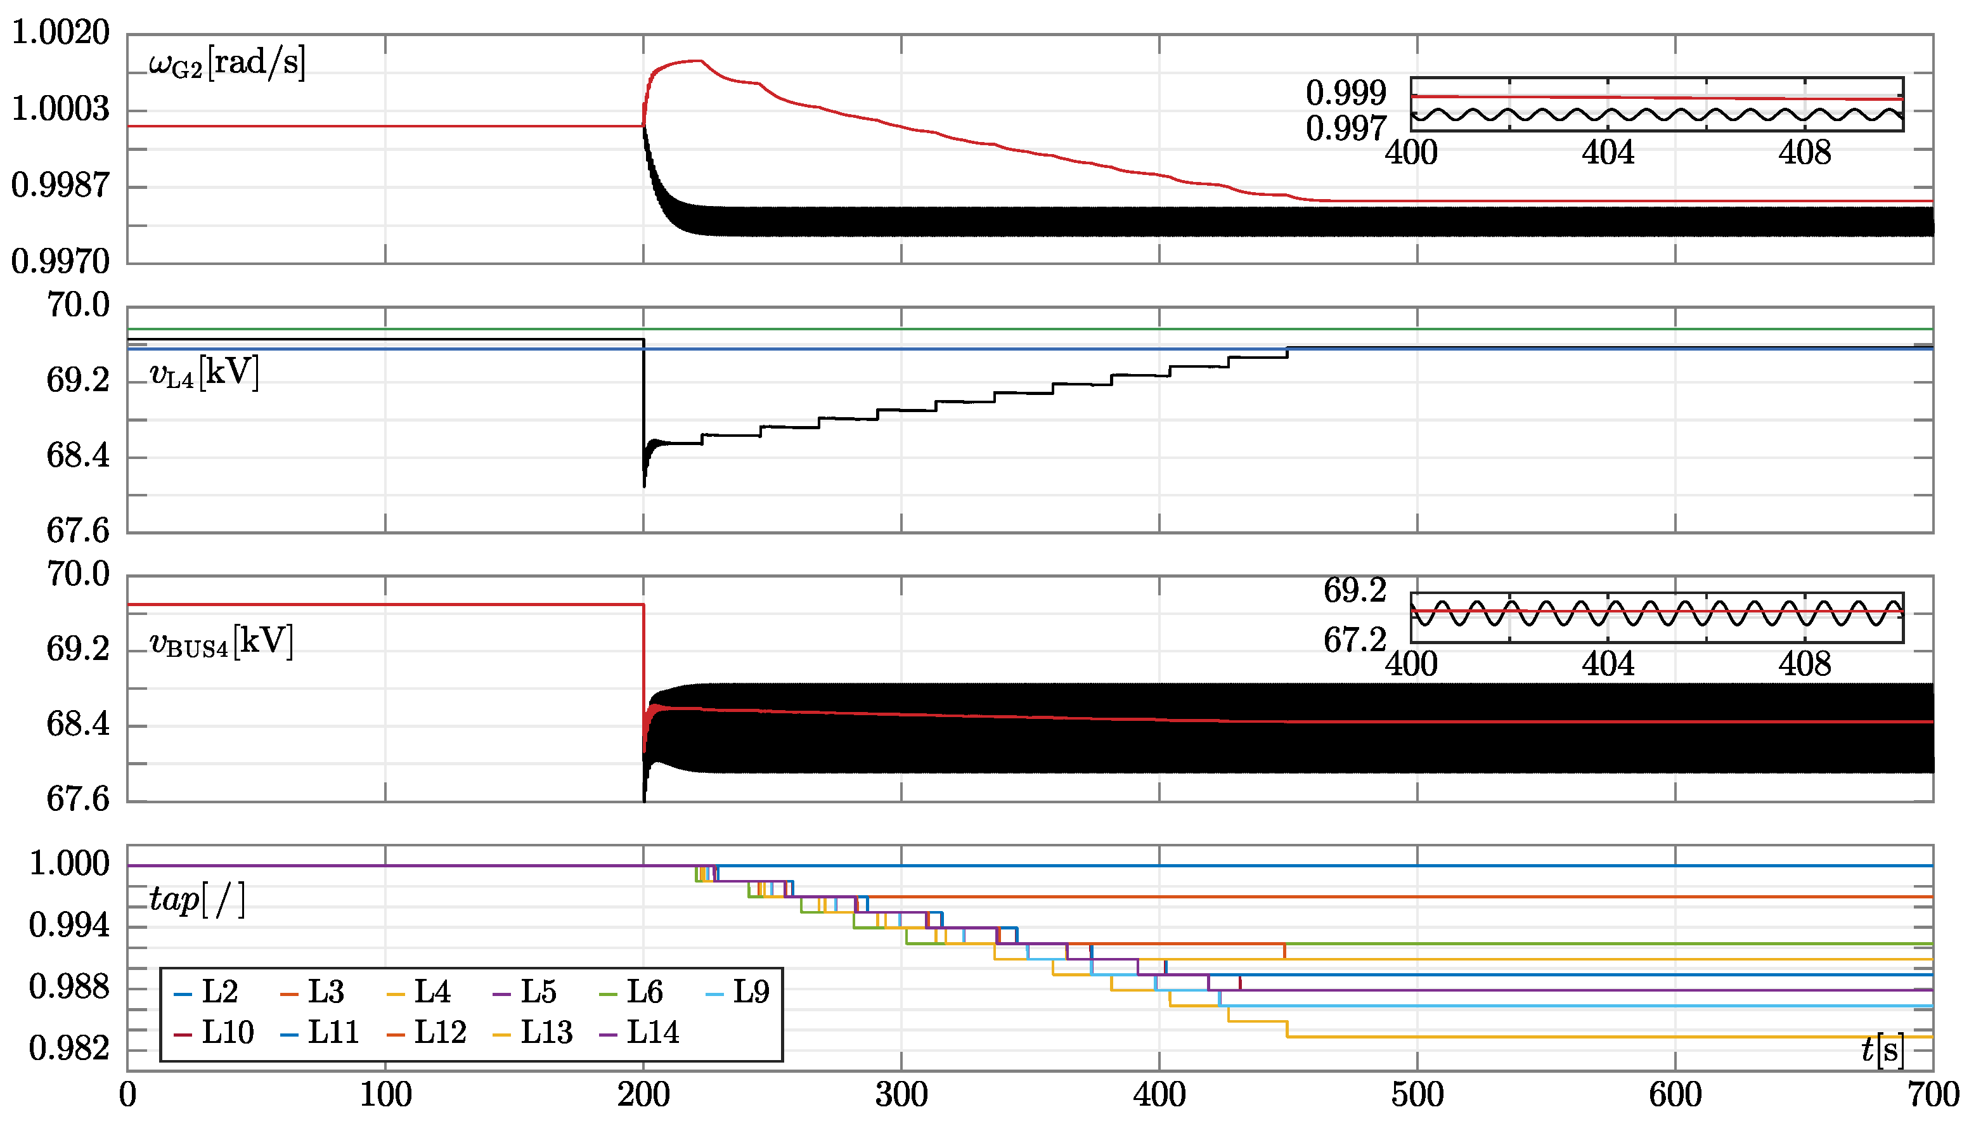Click the 300 x-axis tick label
This screenshot has width=1969, height=1126.
(901, 1096)
